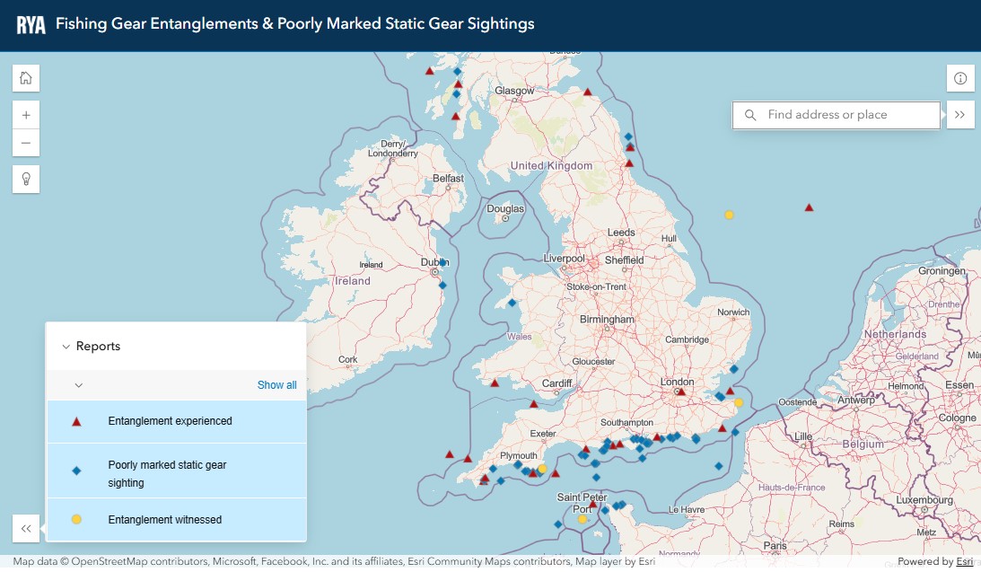This screenshot has width=981, height=572.
Task: Click the blue diamond marker on the Essex coast
Action: 734,369
